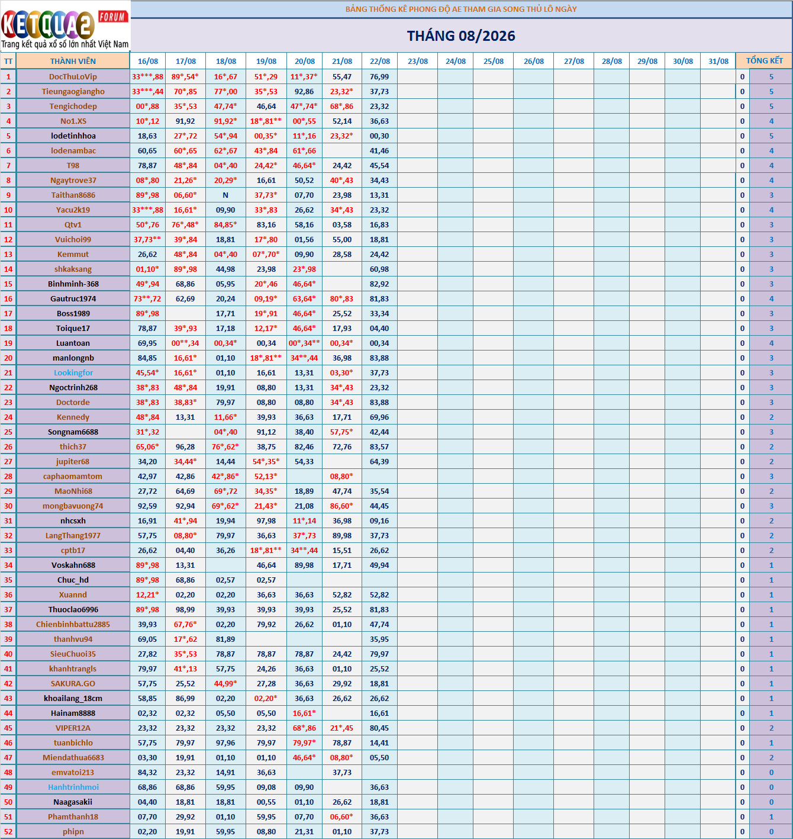The image size is (793, 839).
Task: Click member name Yacu2k19
Action: click(x=73, y=210)
